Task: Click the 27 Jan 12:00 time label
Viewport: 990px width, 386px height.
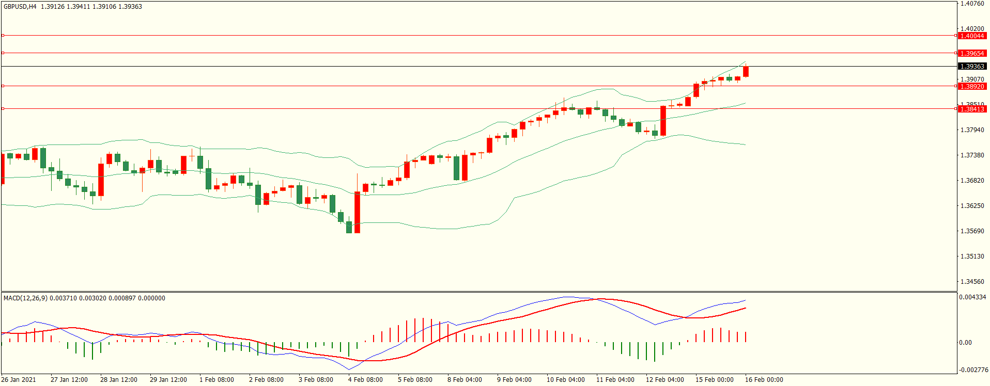Action: pyautogui.click(x=69, y=380)
